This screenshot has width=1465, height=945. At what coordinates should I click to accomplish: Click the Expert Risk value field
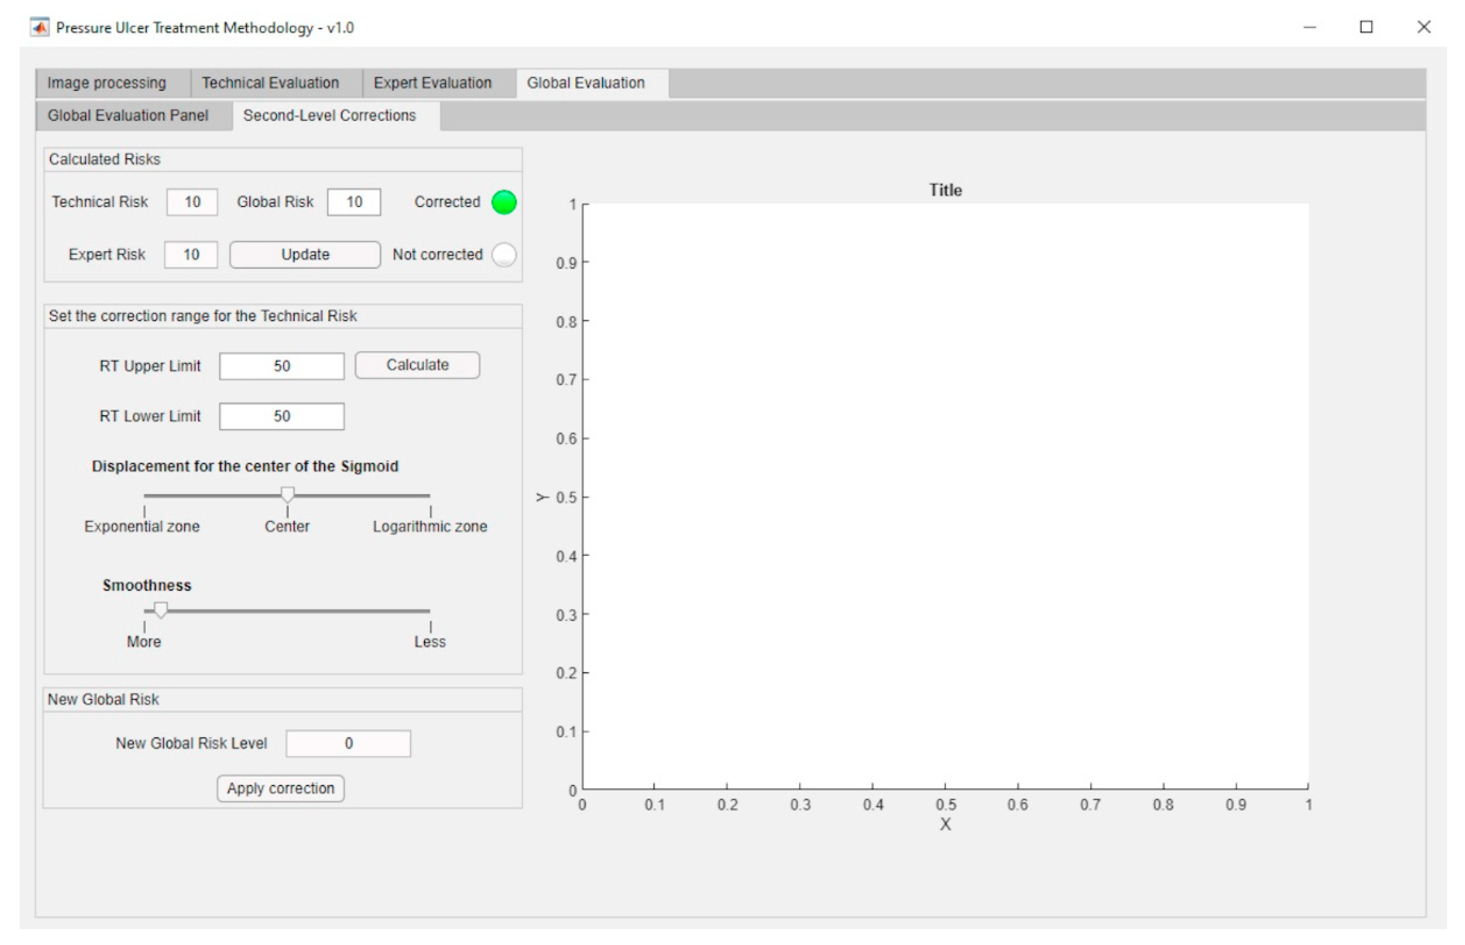[191, 255]
